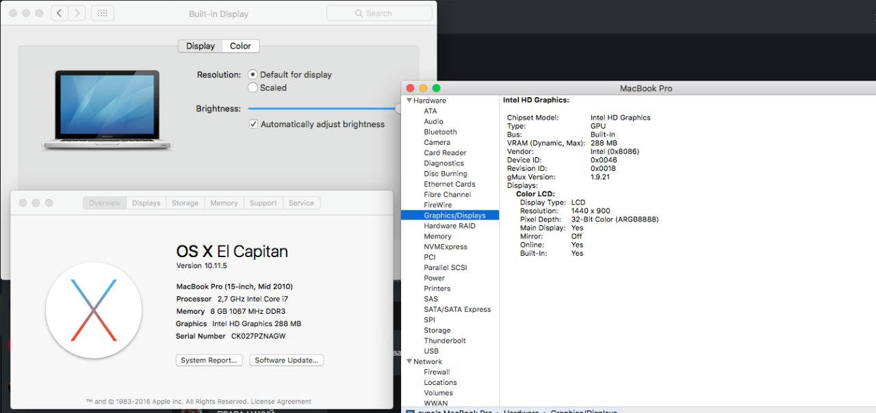Select Ethernet Cards in the sidebar
The height and width of the screenshot is (413, 876).
click(x=450, y=184)
